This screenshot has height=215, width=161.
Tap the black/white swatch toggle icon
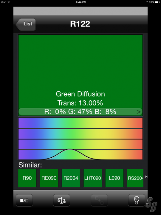(24, 200)
